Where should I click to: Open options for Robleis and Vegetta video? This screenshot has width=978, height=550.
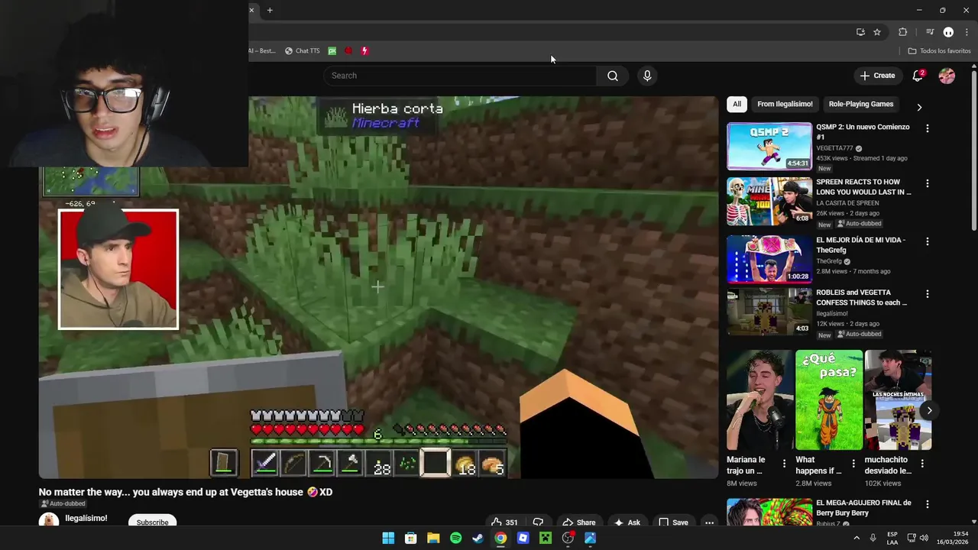point(928,294)
